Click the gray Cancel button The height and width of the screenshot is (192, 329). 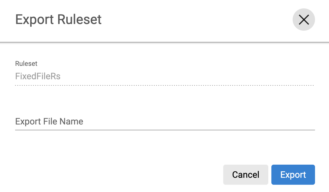(246, 175)
